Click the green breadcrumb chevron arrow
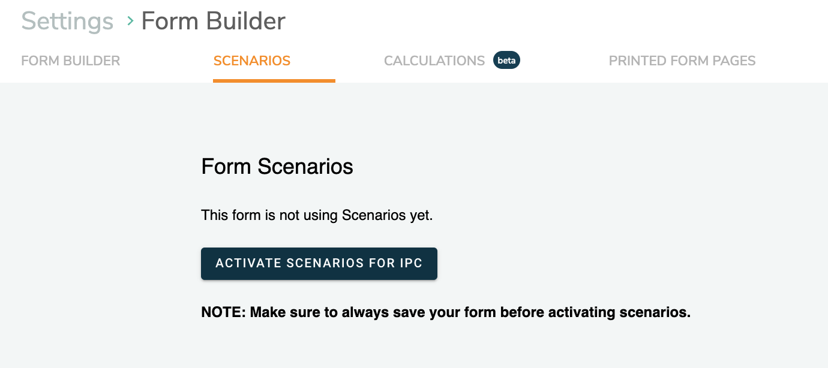This screenshot has width=828, height=368. click(130, 22)
